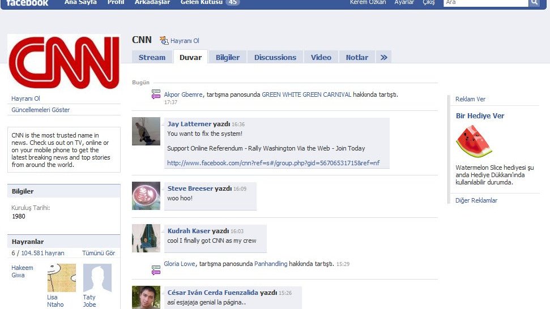Open Jay Latterner's profile picture
This screenshot has height=309, width=550.
click(x=146, y=131)
